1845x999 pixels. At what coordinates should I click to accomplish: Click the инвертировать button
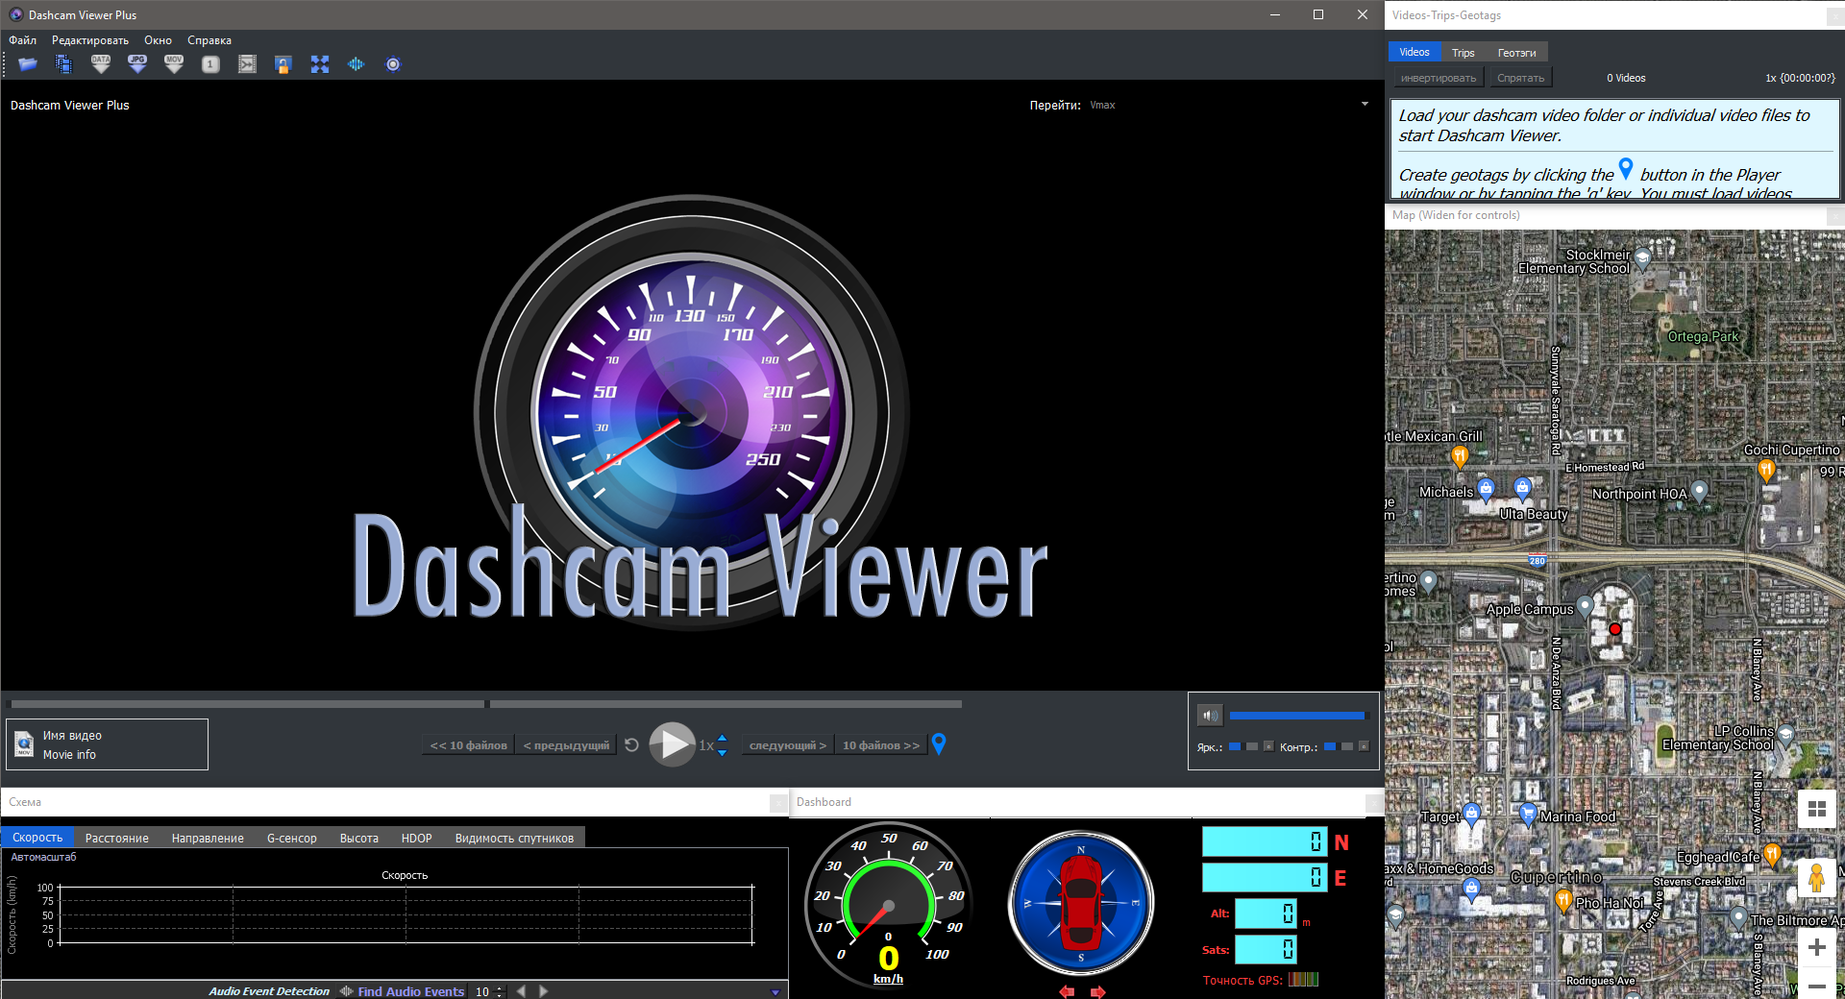[1439, 78]
